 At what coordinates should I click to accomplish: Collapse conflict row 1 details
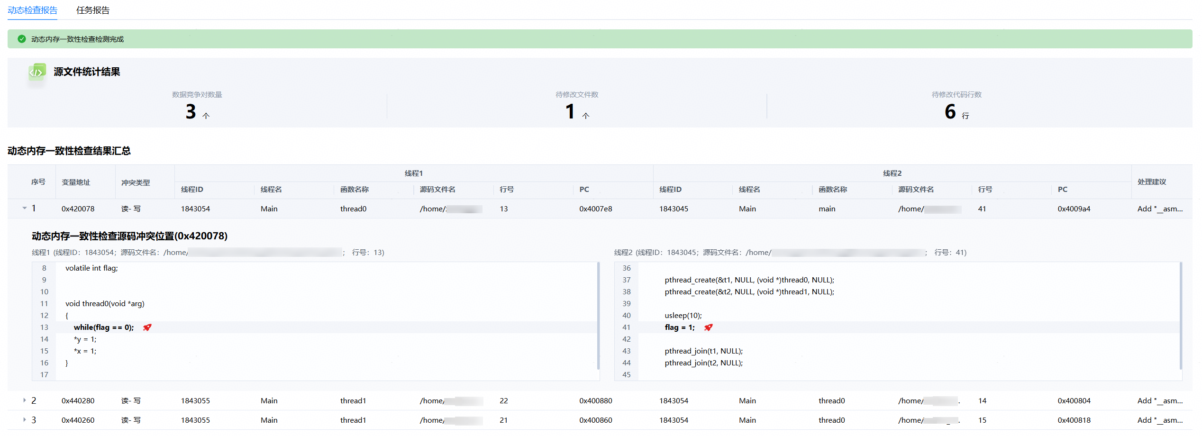25,209
